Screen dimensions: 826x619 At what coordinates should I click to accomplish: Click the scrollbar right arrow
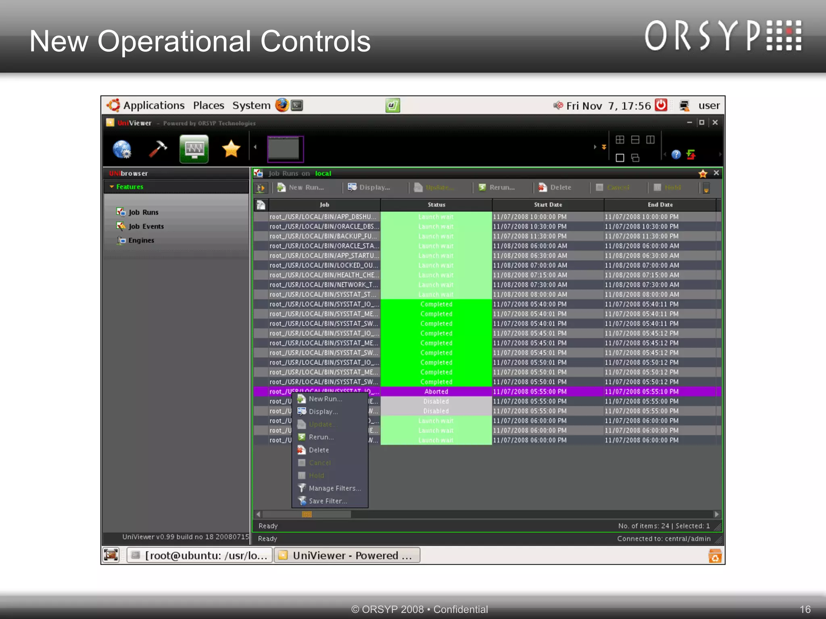(716, 514)
